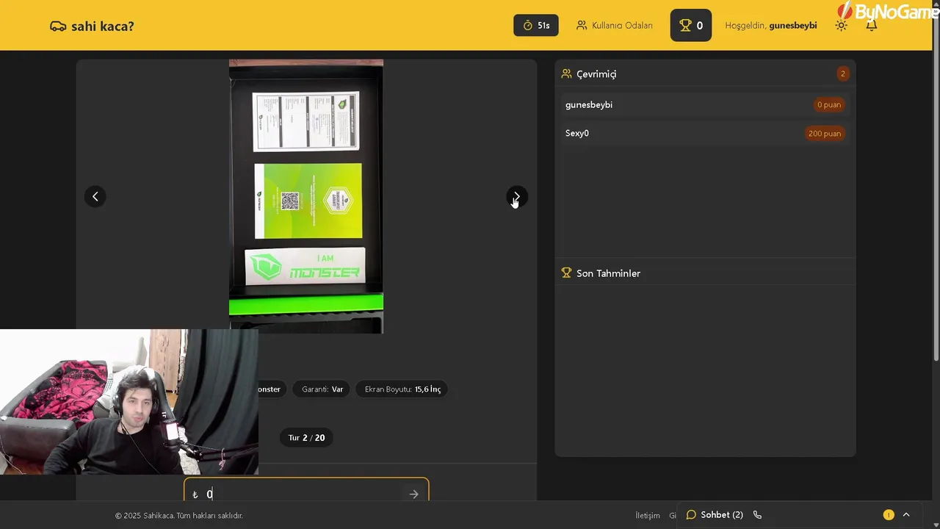Image resolution: width=940 pixels, height=529 pixels.
Task: Click the car logo icon
Action: pyautogui.click(x=58, y=26)
